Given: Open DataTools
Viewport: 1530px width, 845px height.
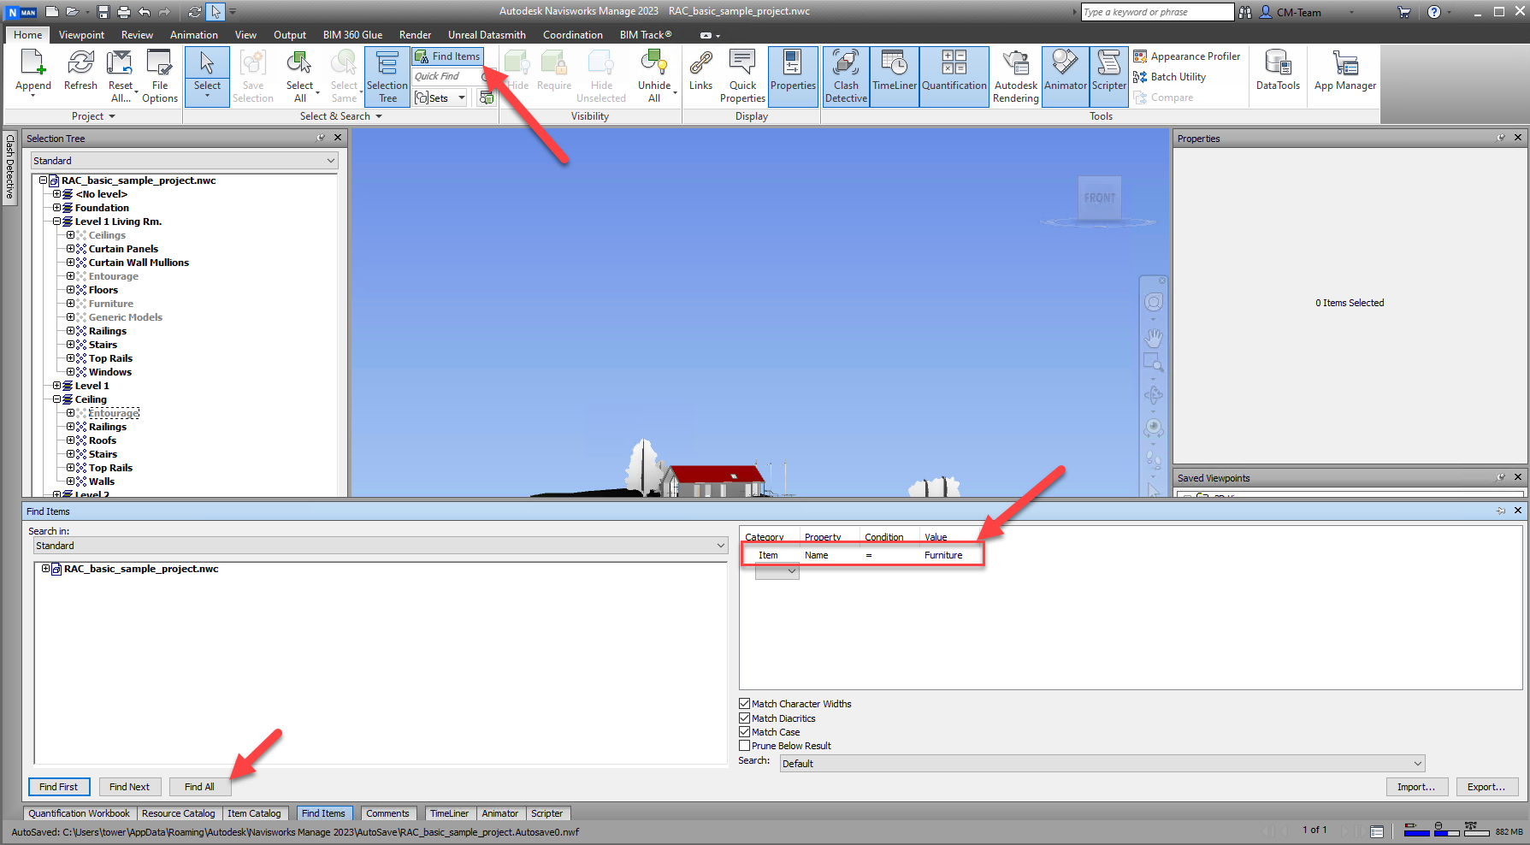Looking at the screenshot, I should click(1278, 70).
